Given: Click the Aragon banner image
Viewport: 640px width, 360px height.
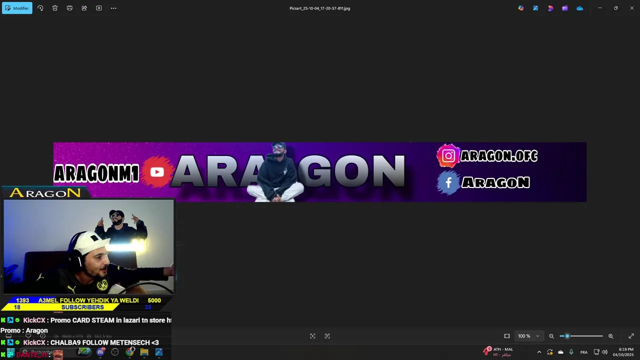Looking at the screenshot, I should pyautogui.click(x=319, y=172).
